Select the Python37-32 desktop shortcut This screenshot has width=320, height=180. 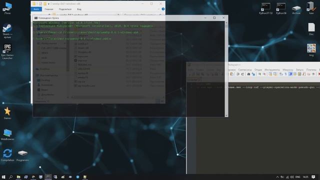(265, 8)
